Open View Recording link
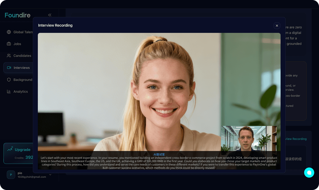Image resolution: width=319 pixels, height=190 pixels. tap(295, 139)
